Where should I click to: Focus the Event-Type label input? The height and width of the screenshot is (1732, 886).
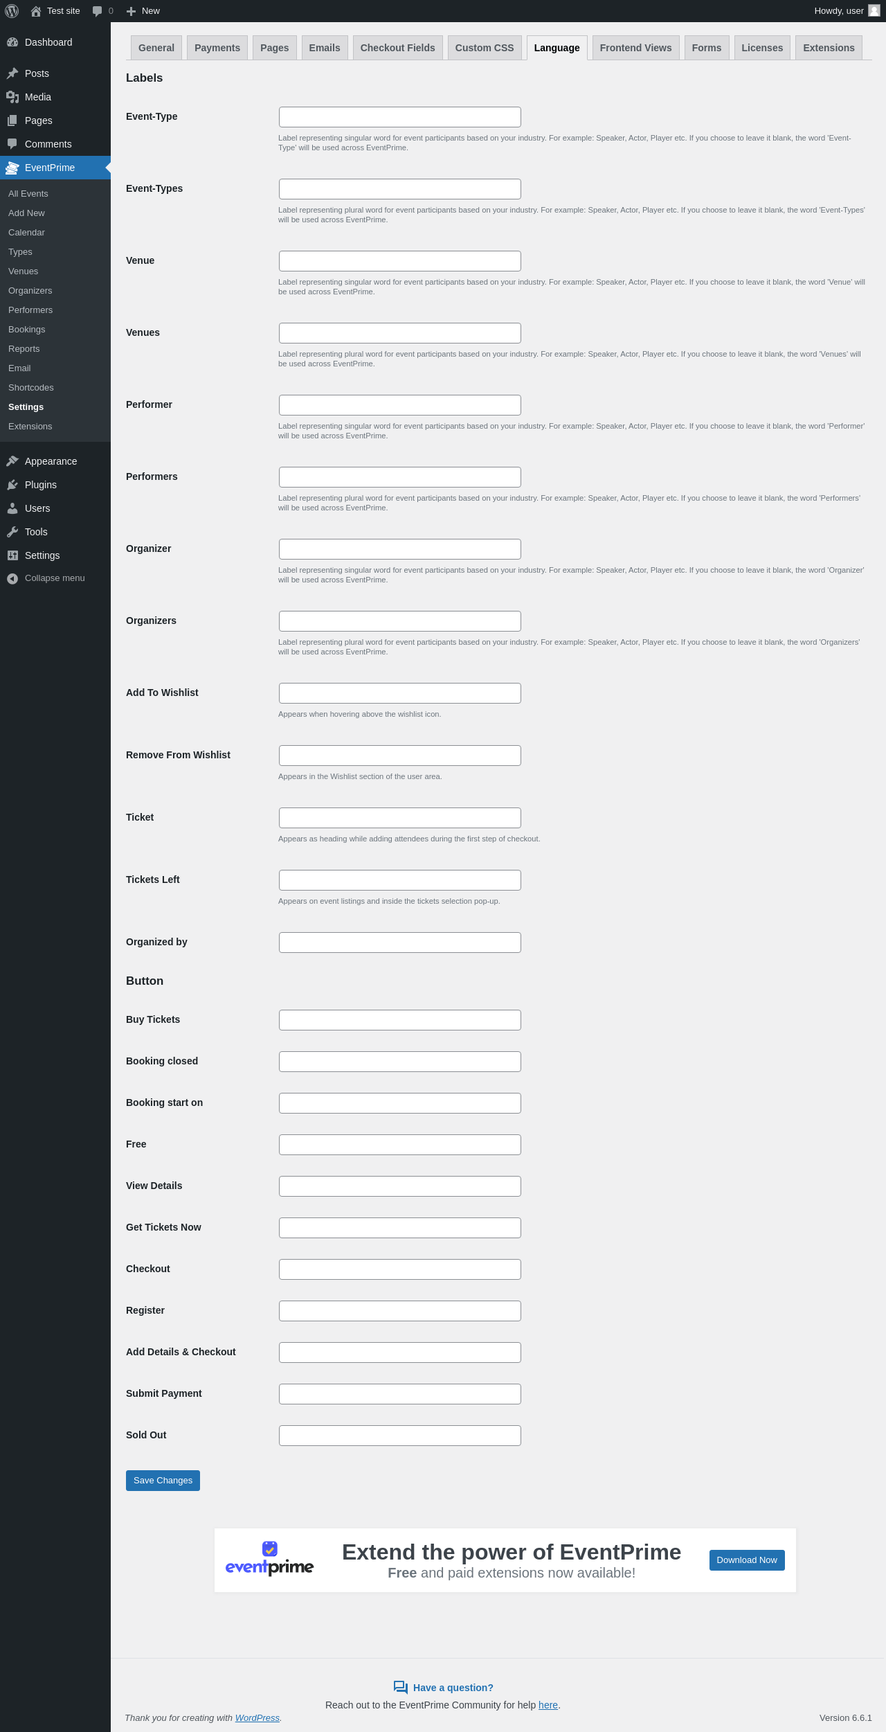(400, 117)
